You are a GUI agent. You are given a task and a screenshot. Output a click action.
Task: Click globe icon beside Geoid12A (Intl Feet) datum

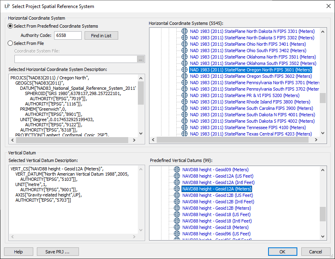(x=177, y=182)
